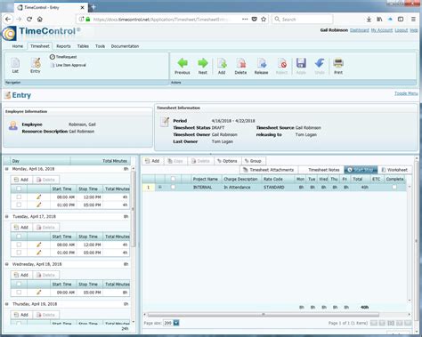
Task: Add a time entry for Monday
Action: click(x=21, y=180)
